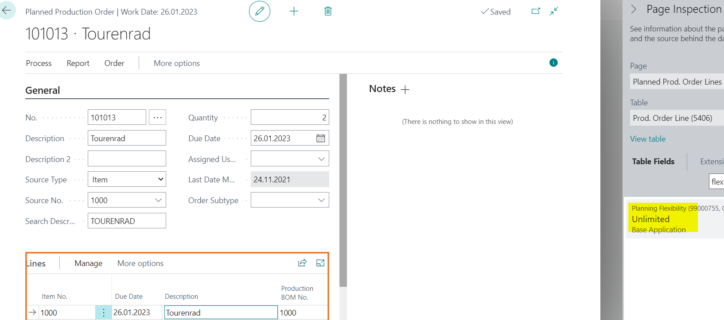Open the Due Date calendar picker
The height and width of the screenshot is (320, 724).
[x=321, y=138]
